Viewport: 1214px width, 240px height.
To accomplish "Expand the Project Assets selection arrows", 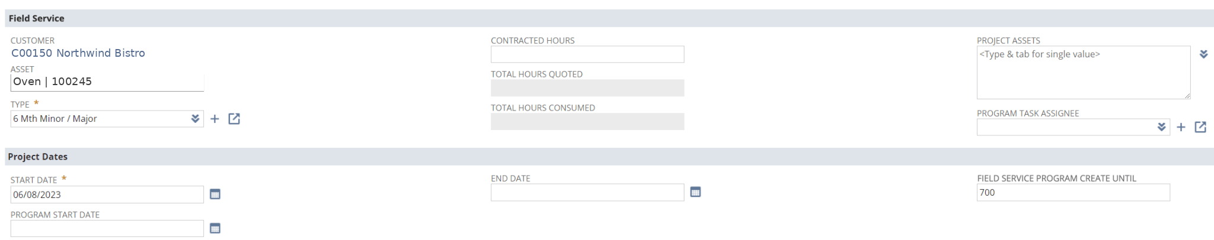I will pyautogui.click(x=1203, y=54).
